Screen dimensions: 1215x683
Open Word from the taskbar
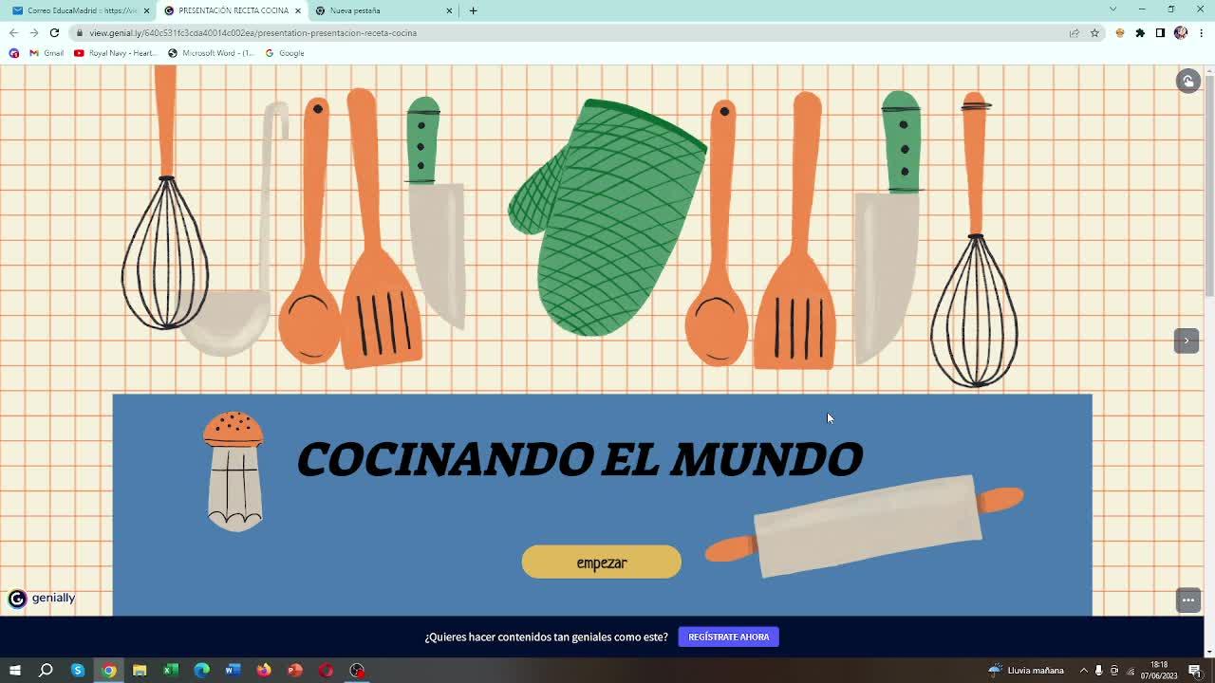click(x=233, y=670)
